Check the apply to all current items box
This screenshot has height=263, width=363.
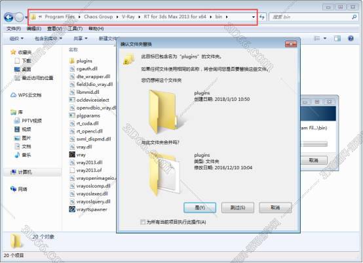click(143, 222)
